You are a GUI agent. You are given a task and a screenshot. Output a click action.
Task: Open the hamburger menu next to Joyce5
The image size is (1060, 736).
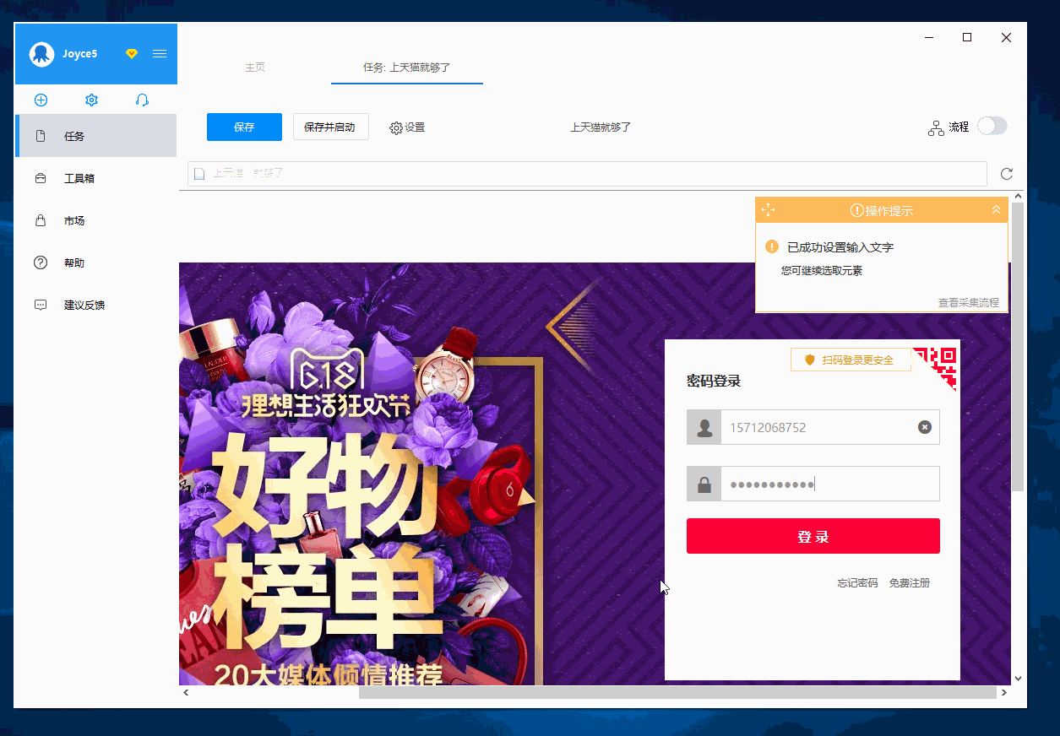(x=160, y=54)
